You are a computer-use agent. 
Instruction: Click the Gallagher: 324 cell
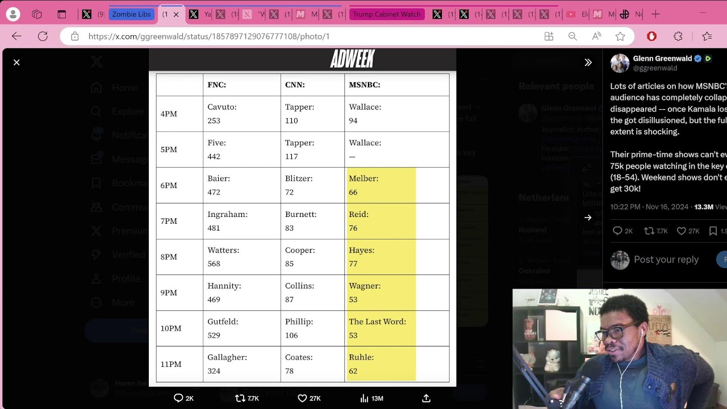(242, 364)
